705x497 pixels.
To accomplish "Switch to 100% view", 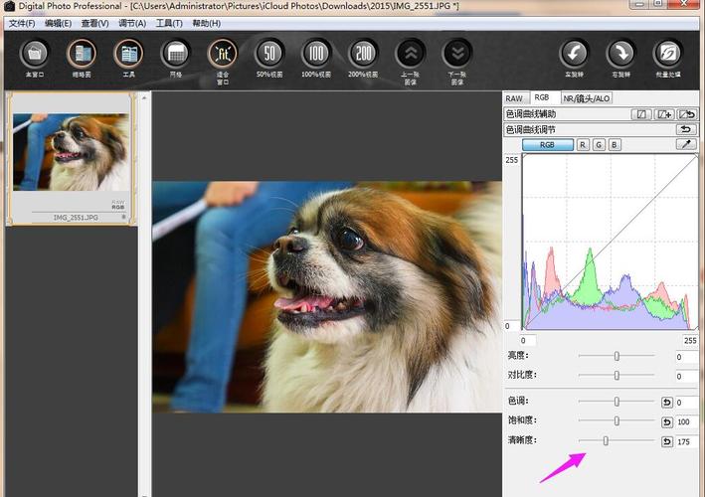I will [316, 54].
